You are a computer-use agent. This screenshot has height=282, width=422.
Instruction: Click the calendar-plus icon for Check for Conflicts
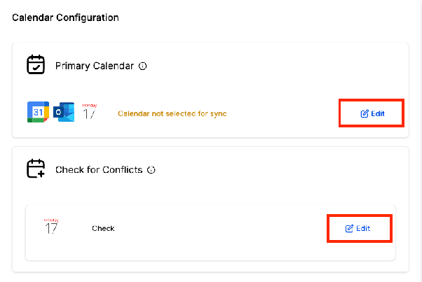pyautogui.click(x=36, y=169)
